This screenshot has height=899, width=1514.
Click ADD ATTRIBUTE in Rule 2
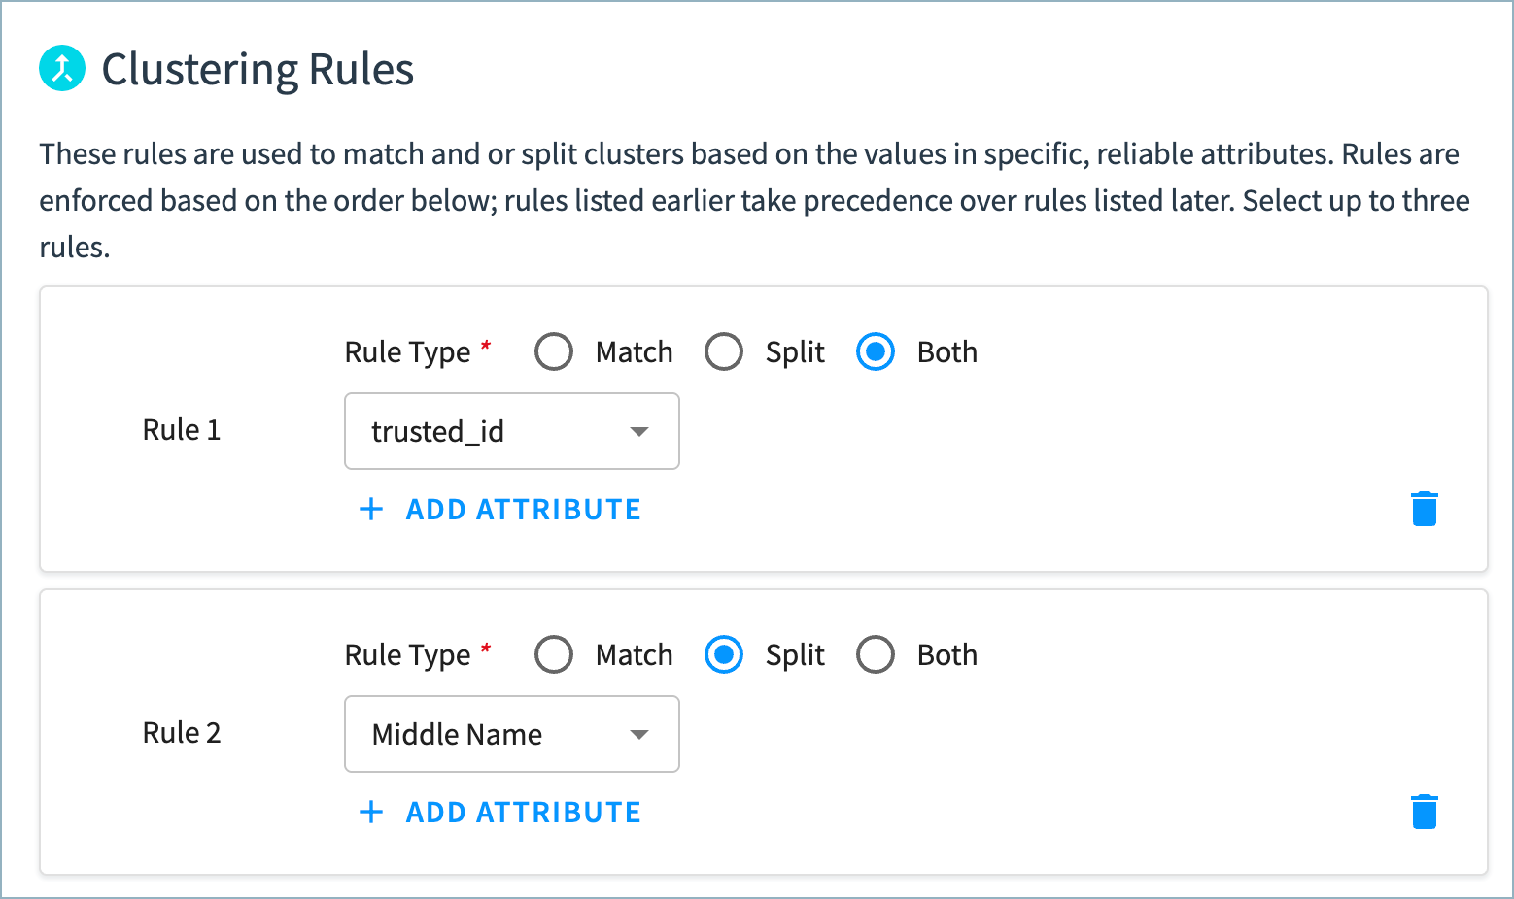[523, 812]
